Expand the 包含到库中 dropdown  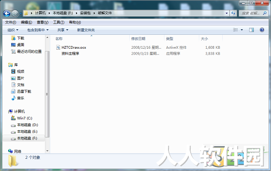[38, 30]
